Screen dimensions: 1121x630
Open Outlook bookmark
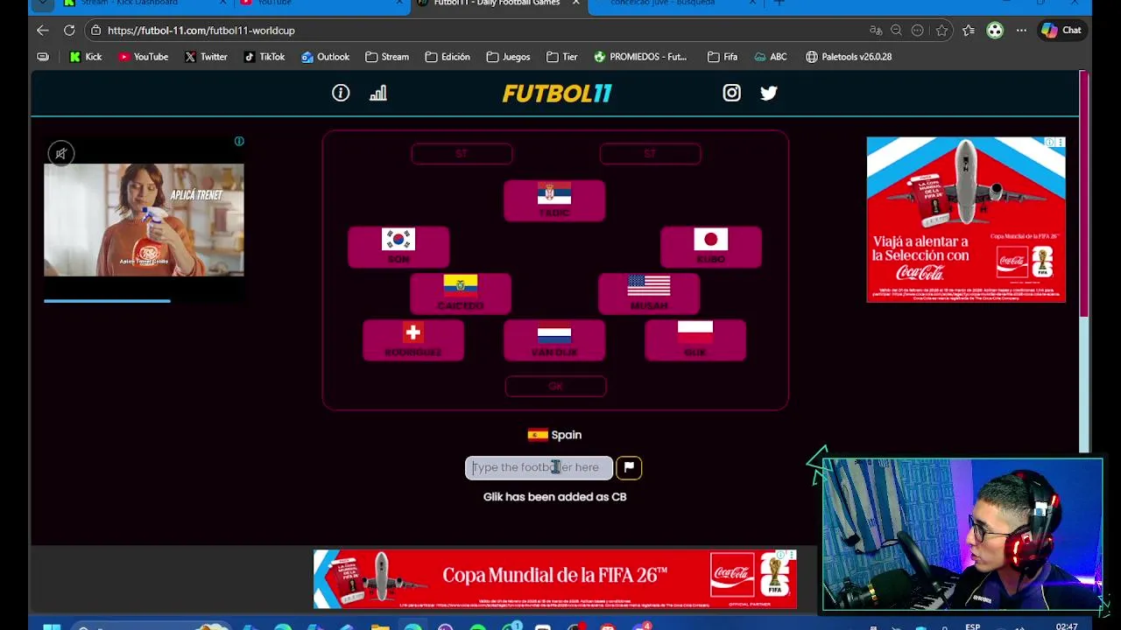(x=325, y=57)
